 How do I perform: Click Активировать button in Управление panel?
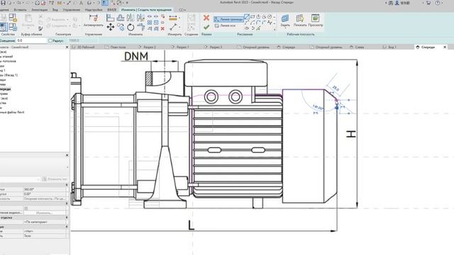click(93, 21)
